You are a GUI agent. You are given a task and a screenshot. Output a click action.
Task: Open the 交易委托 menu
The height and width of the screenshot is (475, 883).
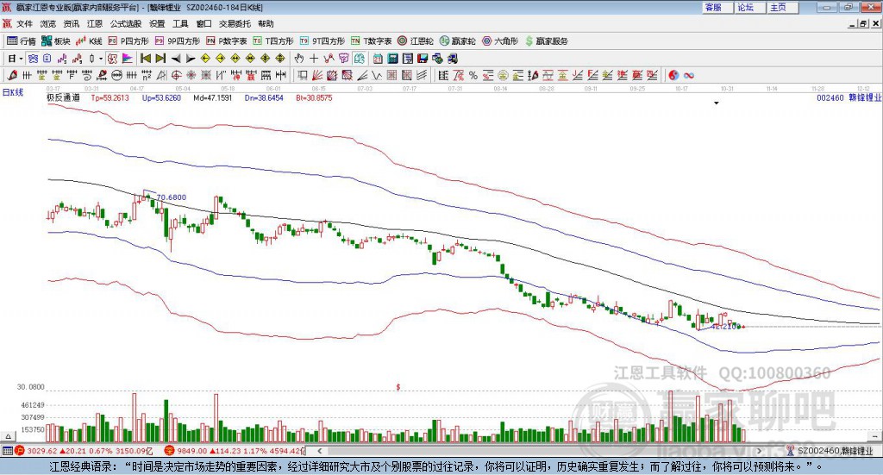point(235,23)
